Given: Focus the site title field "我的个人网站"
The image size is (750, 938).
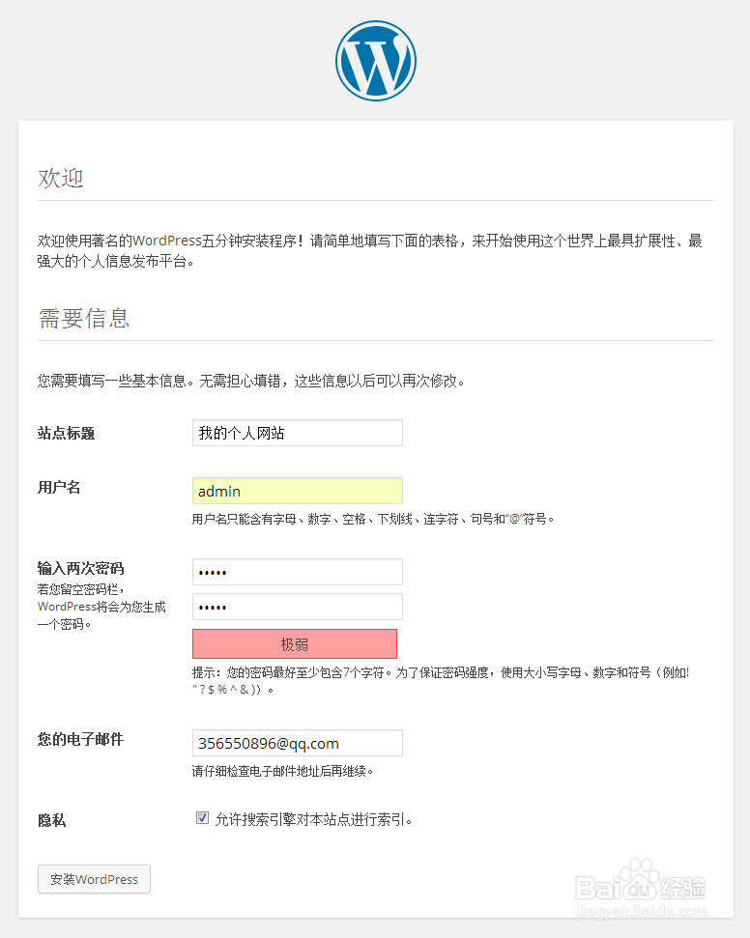Looking at the screenshot, I should point(297,433).
